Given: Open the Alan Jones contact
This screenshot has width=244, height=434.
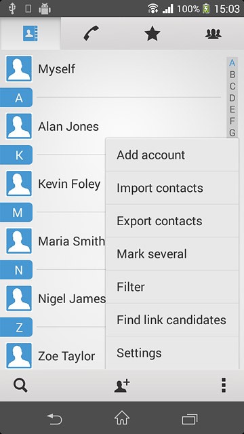Looking at the screenshot, I should click(68, 127).
